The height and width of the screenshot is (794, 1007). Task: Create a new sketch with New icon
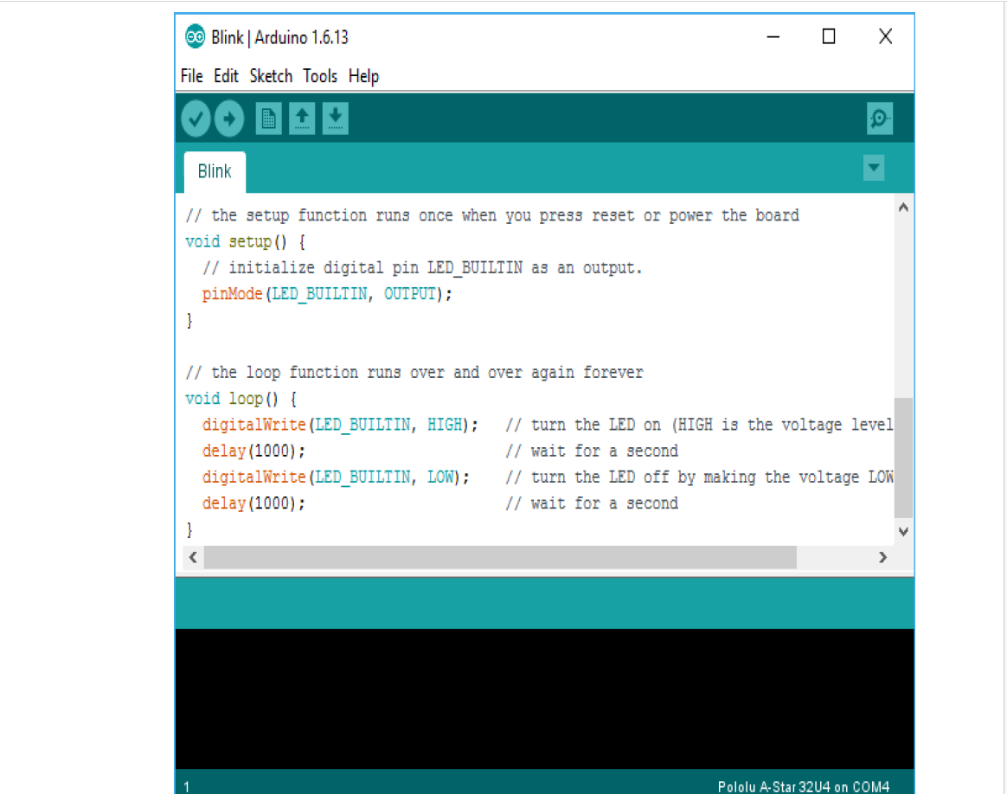click(x=268, y=118)
